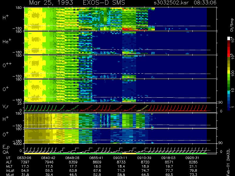
Task: Click UT value '0855:41'
Action: [96, 158]
